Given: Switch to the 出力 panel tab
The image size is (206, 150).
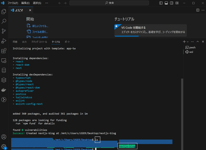Looking at the screenshot, I should [x=24, y=42].
